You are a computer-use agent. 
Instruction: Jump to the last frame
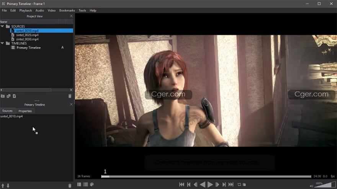tap(231, 184)
